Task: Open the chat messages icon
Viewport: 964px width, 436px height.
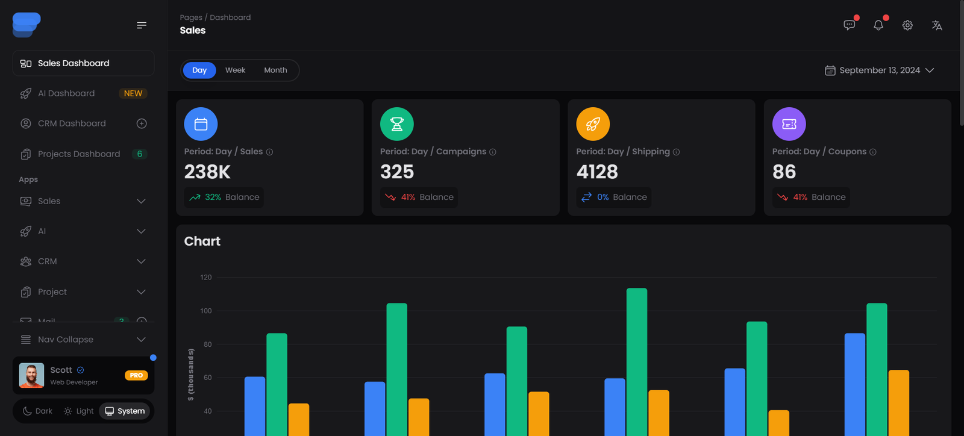Action: (849, 25)
